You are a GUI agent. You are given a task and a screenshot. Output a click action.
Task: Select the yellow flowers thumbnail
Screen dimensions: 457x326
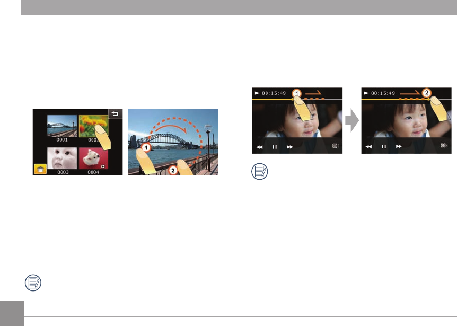coord(93,126)
